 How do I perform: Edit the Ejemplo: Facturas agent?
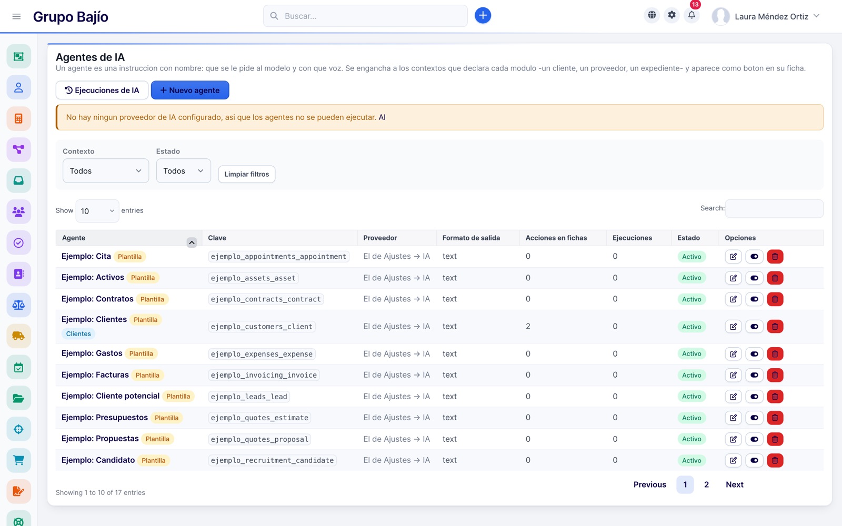coord(733,375)
